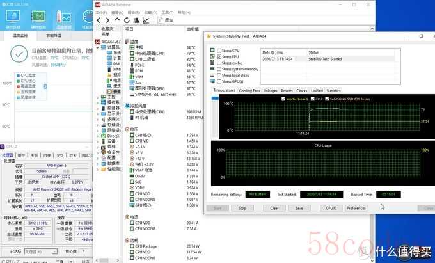The width and height of the screenshot is (435, 263).
Task: Click the AIDA64 v6 root tree icon
Action: [98, 42]
